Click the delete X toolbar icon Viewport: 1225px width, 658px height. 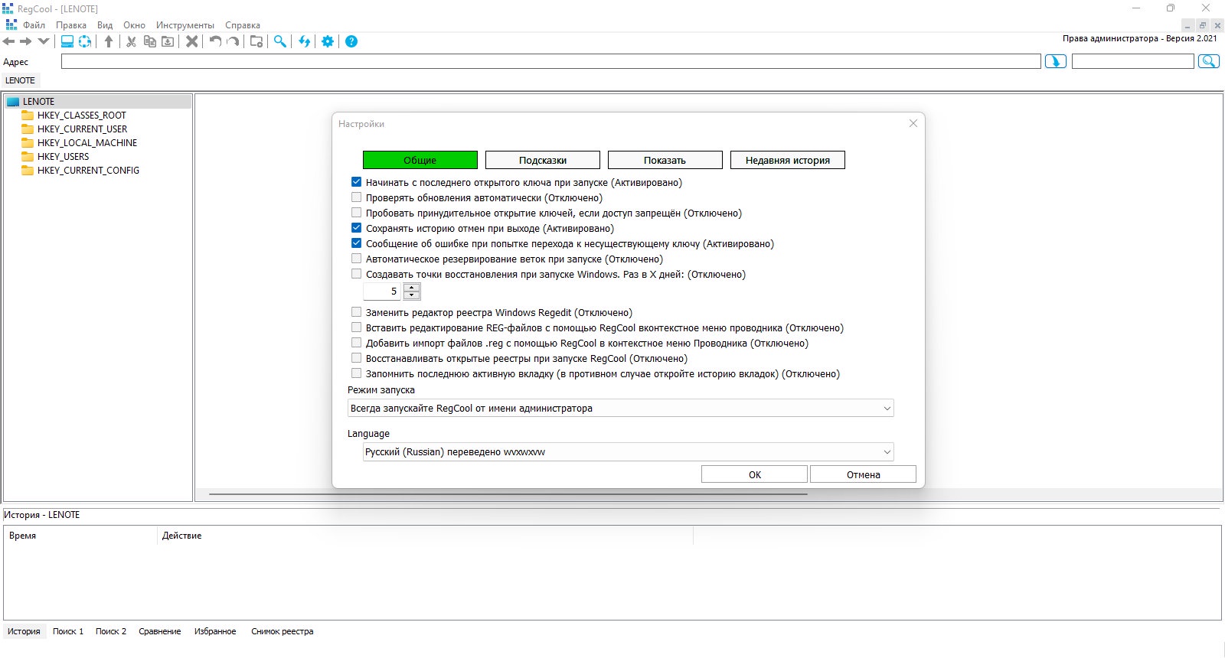[192, 41]
